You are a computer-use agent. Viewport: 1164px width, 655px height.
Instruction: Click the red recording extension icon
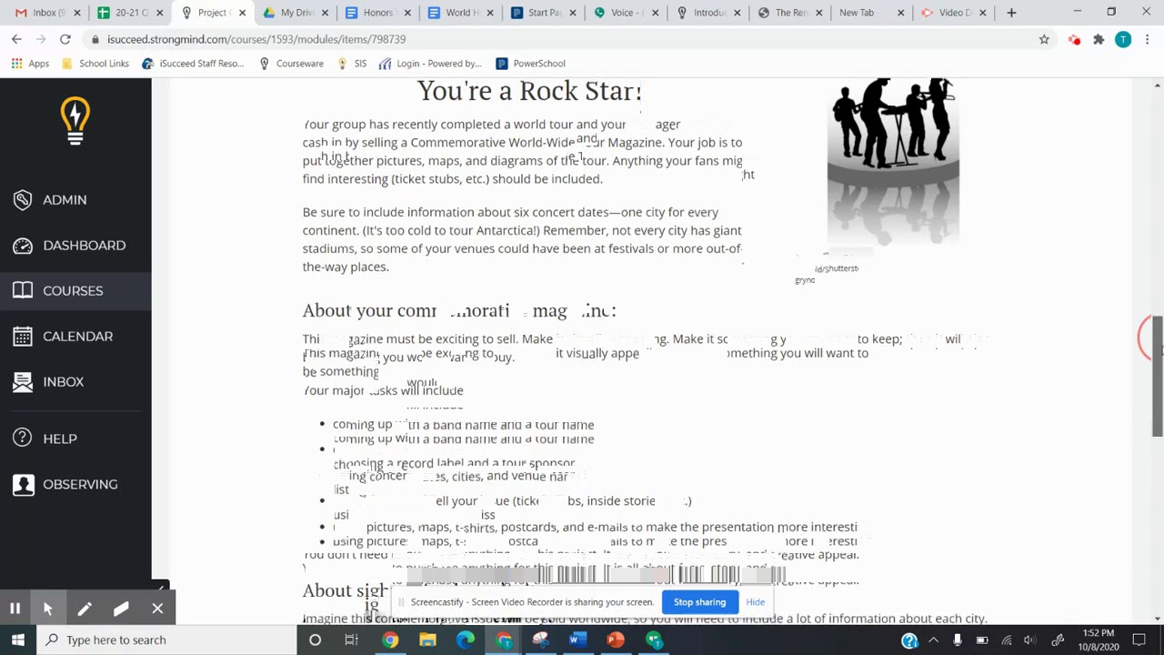click(1074, 39)
